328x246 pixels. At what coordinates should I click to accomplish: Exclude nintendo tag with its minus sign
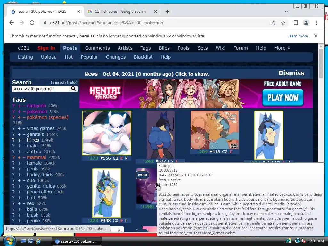click(x=24, y=106)
